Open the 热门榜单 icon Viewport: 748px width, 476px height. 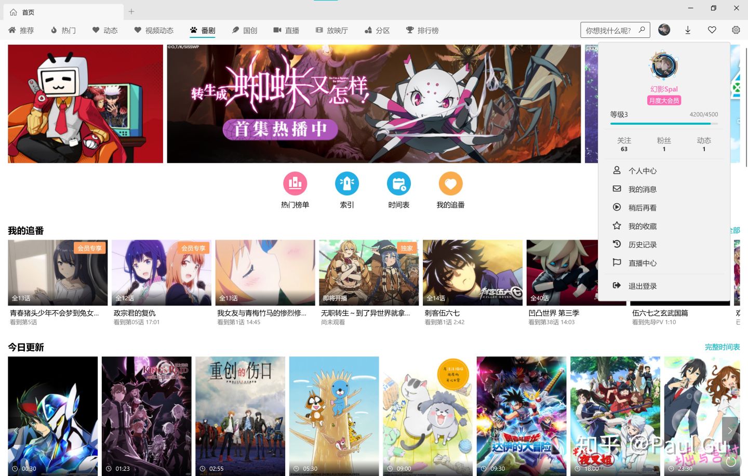coord(295,183)
